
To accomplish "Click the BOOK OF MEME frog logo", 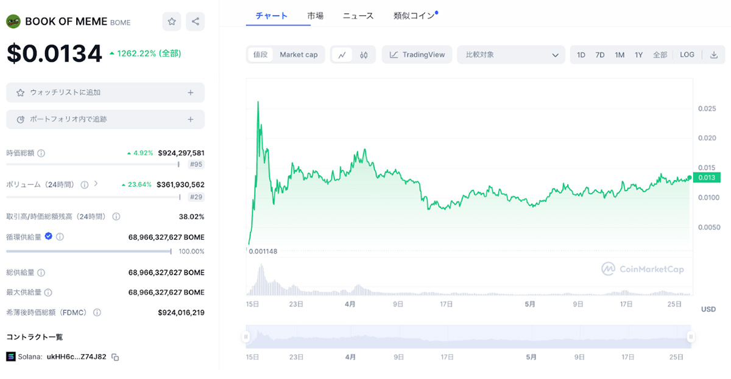I will 13,22.
